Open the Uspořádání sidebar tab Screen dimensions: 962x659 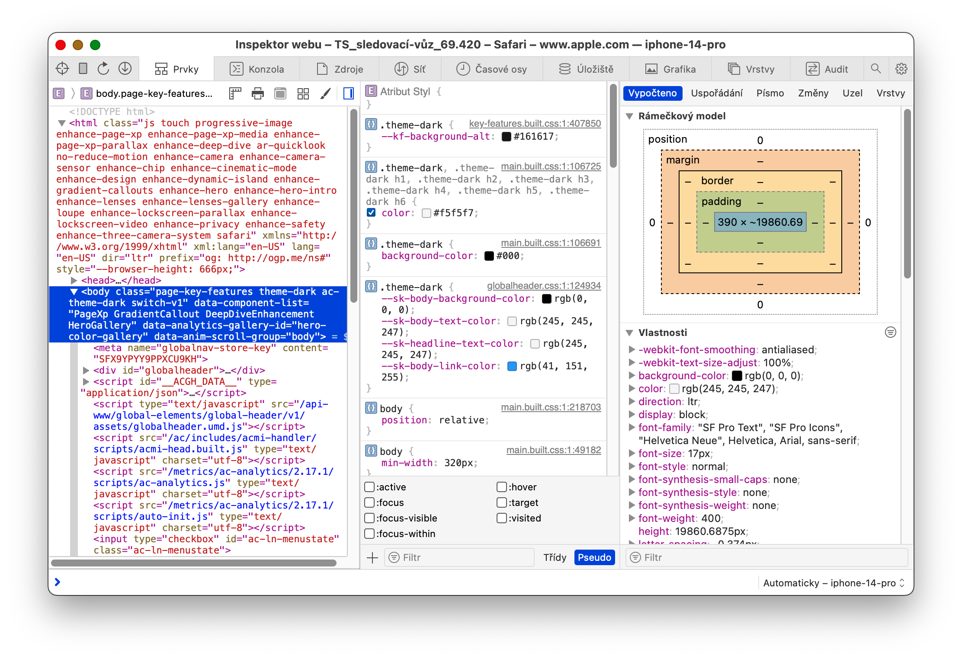click(x=716, y=93)
